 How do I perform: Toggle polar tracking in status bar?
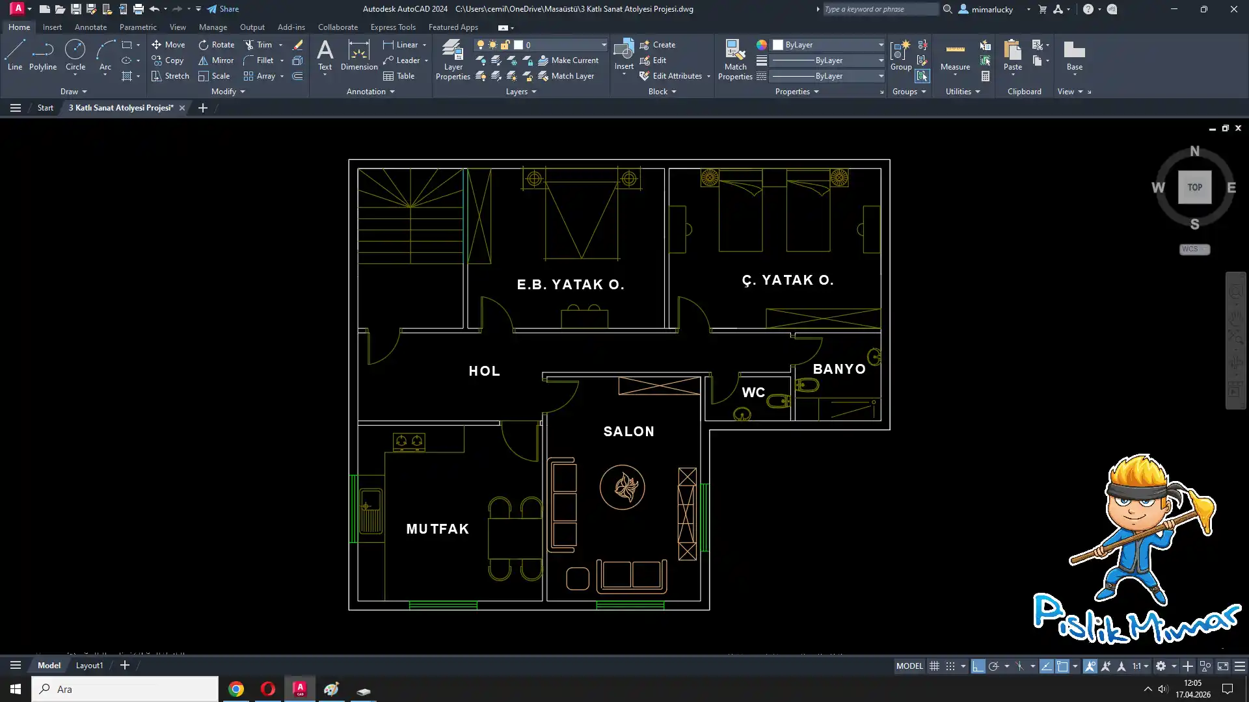point(993,666)
